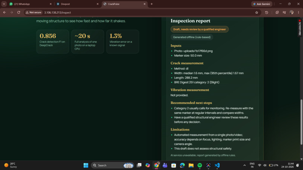
Task: Open the extensions leaf icon in toolbar
Action: coord(277,12)
